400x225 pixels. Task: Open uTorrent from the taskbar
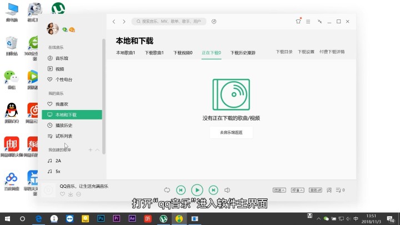click(x=163, y=219)
